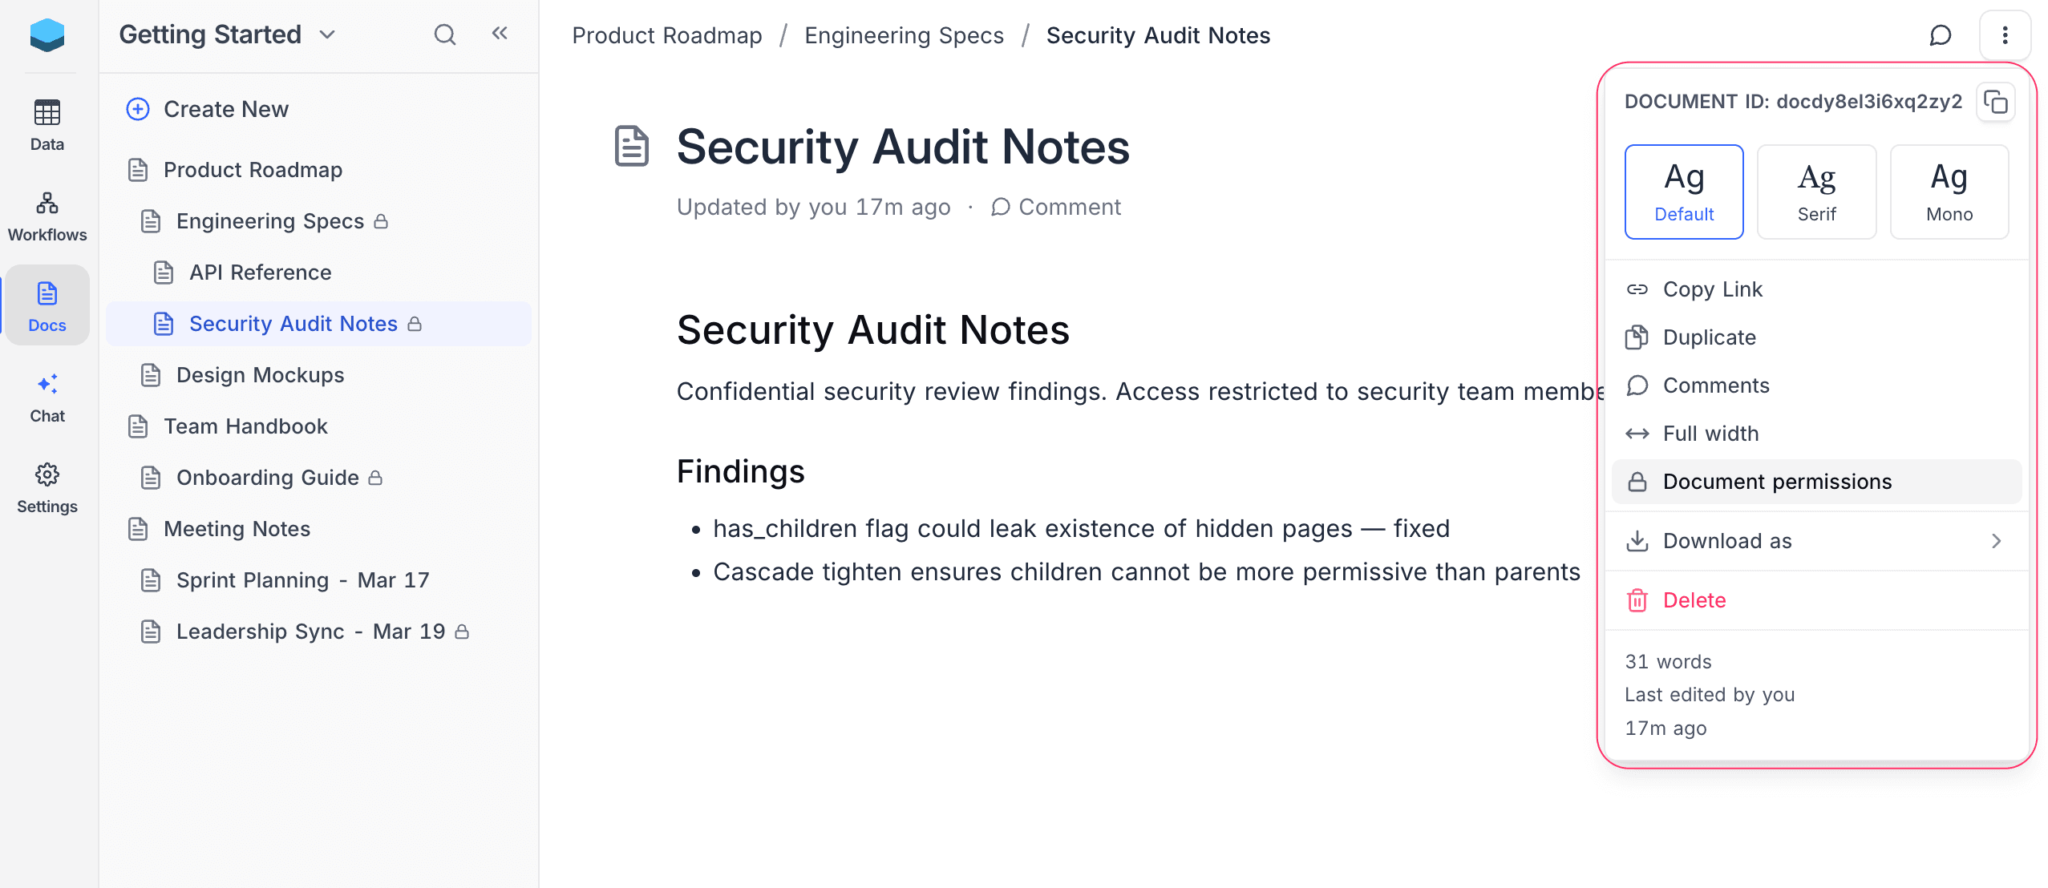Open the Getting Started workspace dropdown
The height and width of the screenshot is (888, 2048).
[326, 34]
